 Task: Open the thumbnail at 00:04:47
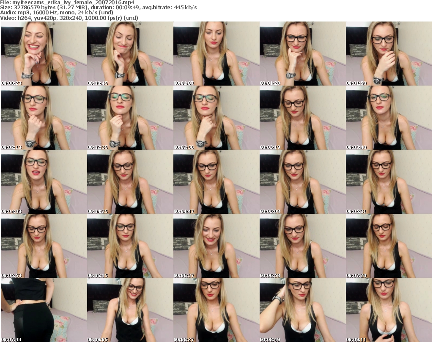(x=216, y=182)
